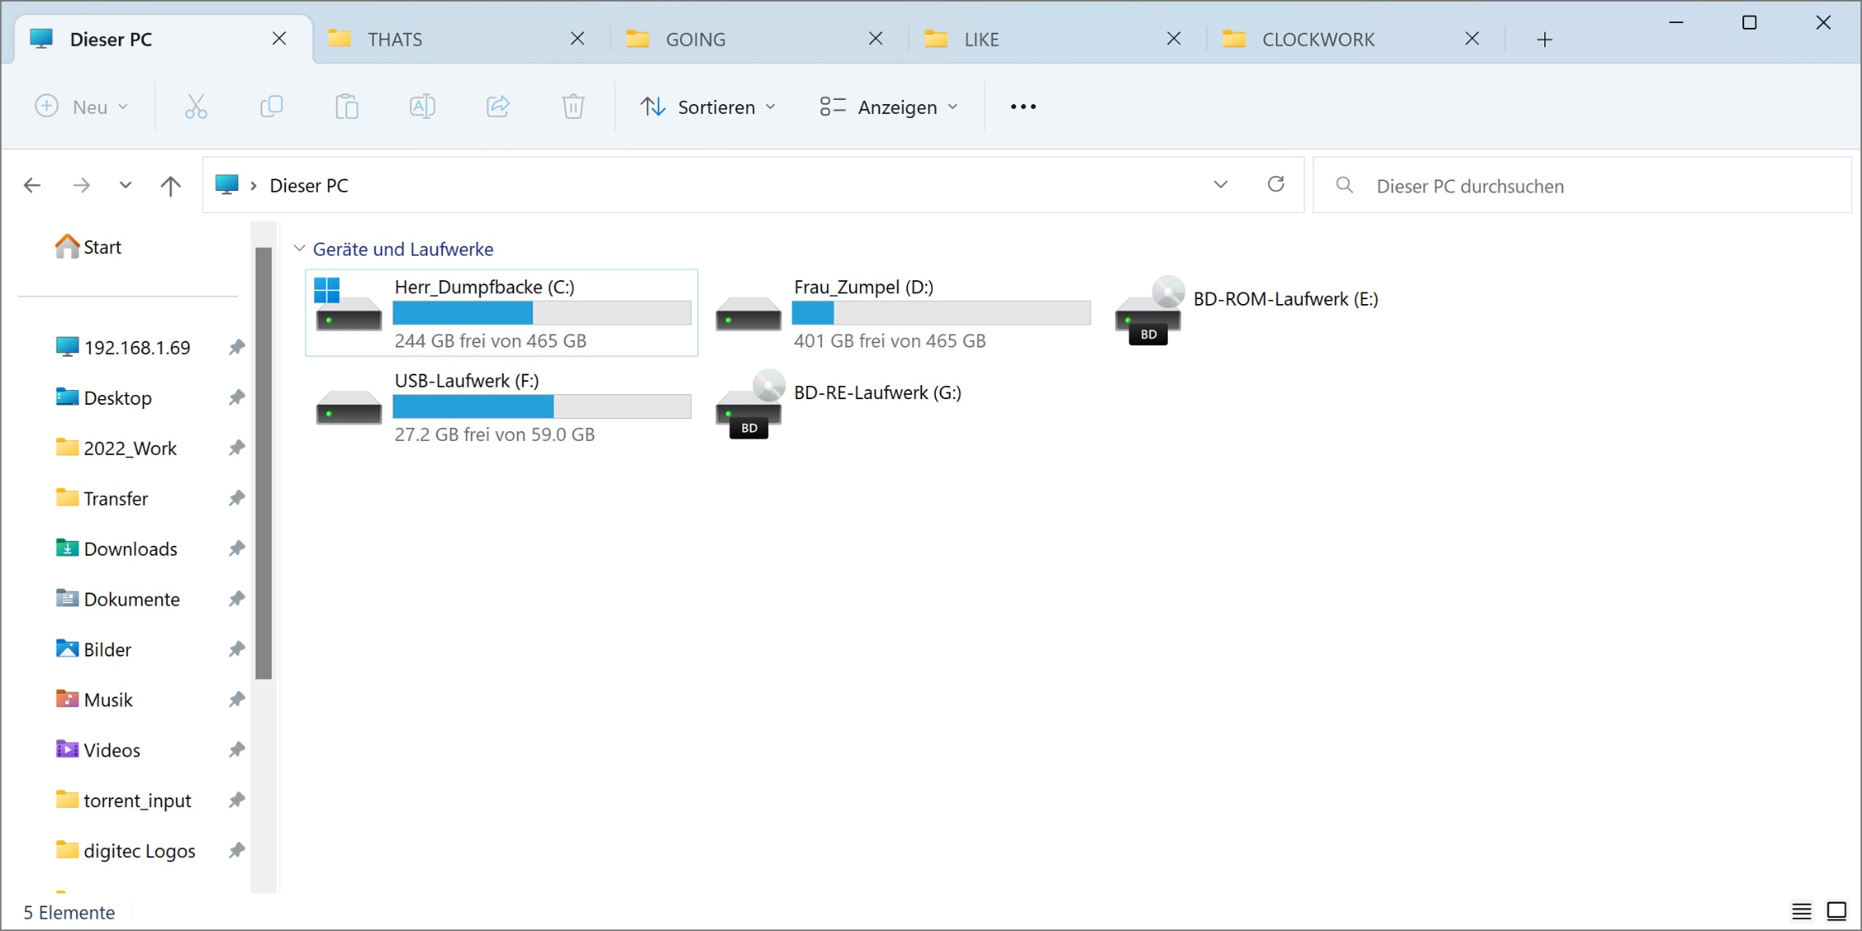The height and width of the screenshot is (931, 1862).
Task: Unpin the Downloads quick access pin
Action: point(236,548)
